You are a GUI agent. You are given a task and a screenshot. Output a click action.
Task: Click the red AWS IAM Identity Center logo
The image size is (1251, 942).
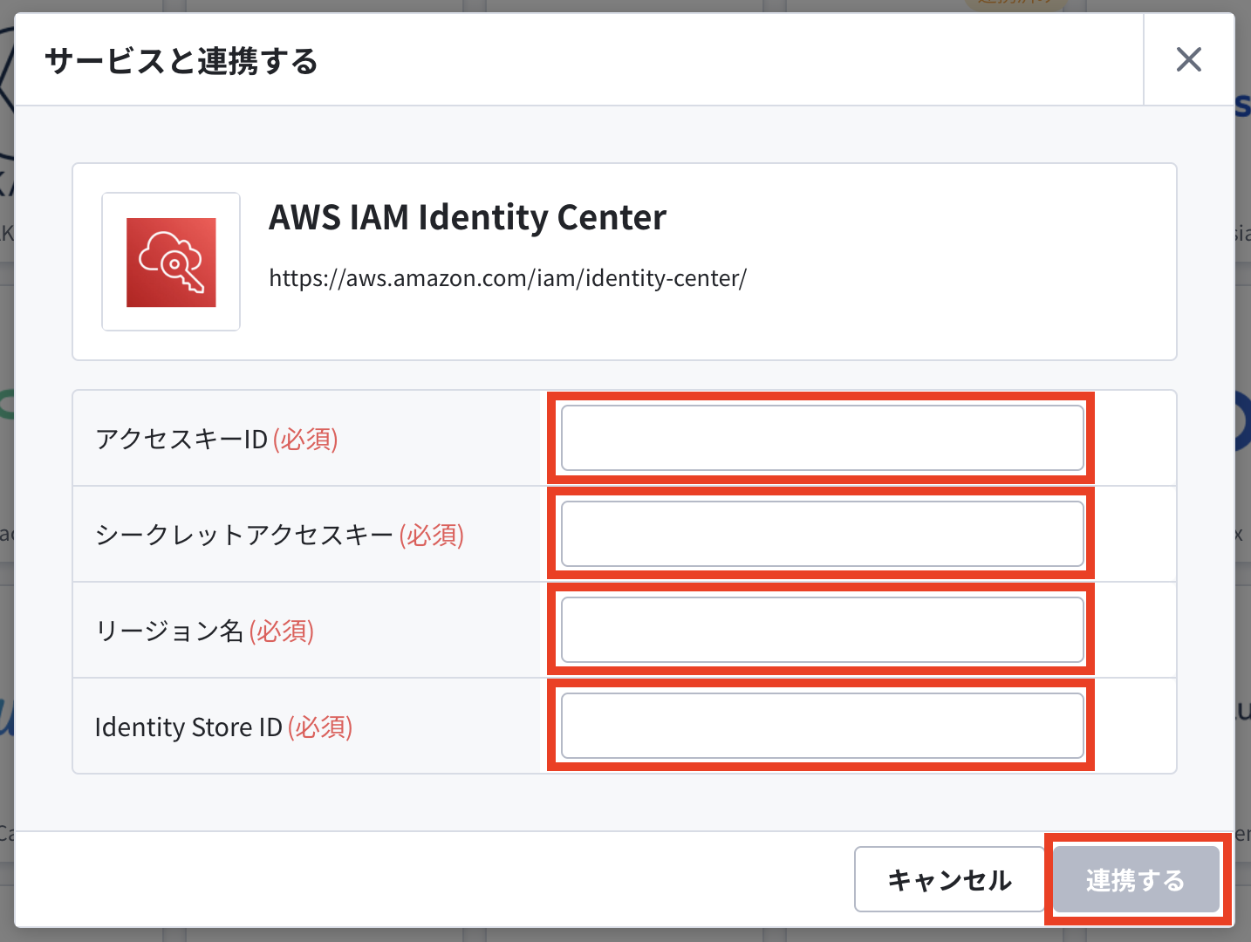click(x=171, y=262)
